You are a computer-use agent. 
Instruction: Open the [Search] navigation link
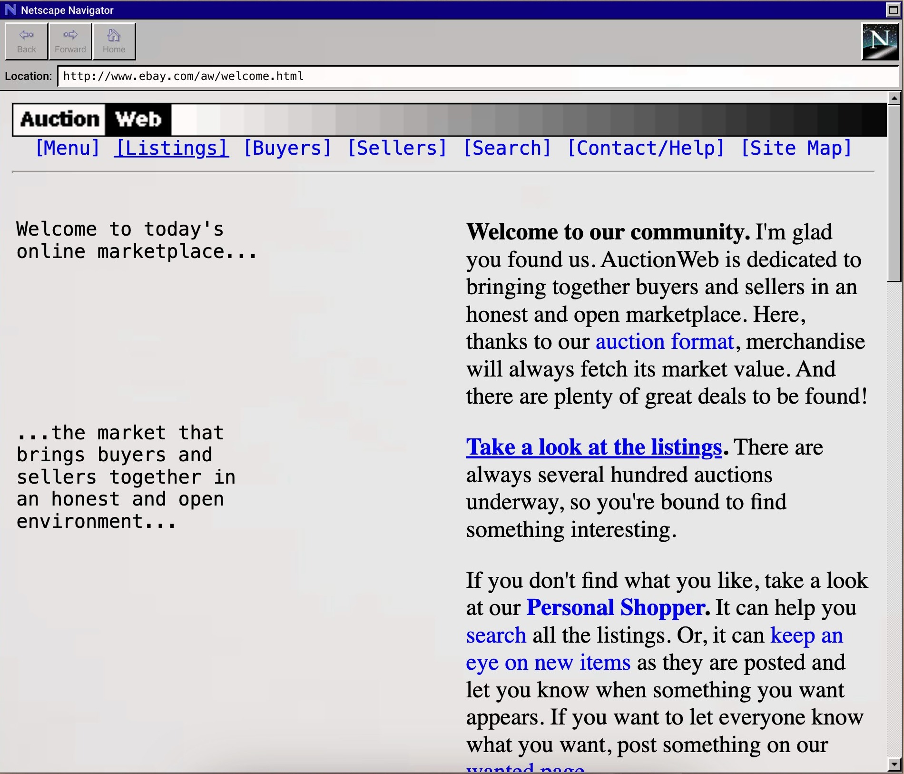(507, 148)
